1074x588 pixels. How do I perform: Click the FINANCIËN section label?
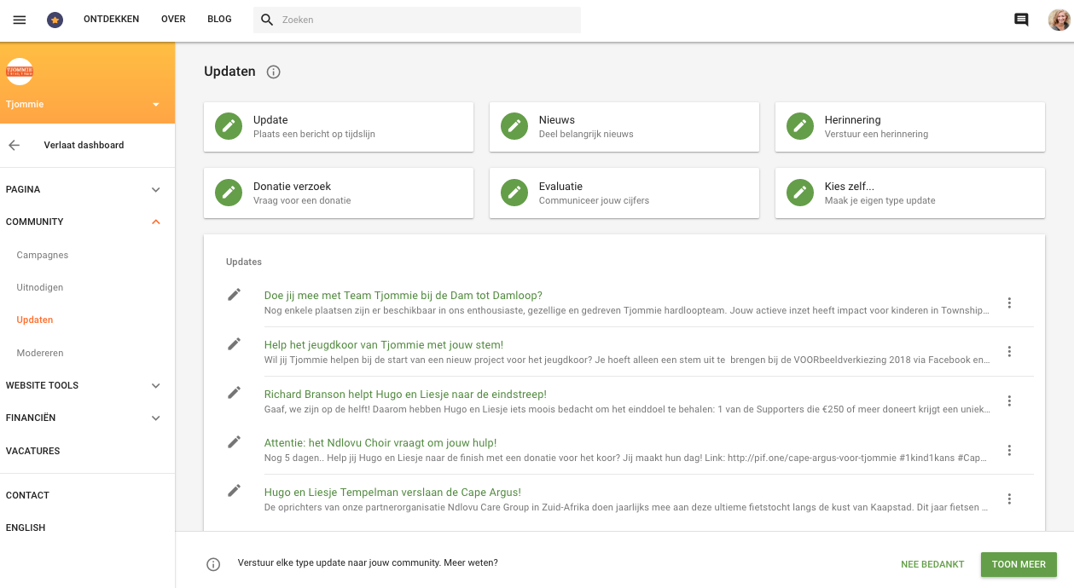(x=31, y=418)
